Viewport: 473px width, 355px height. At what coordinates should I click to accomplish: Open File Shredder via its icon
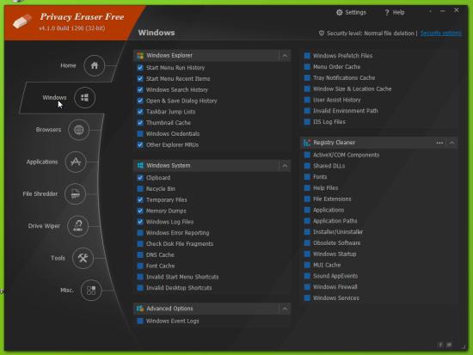(75, 194)
